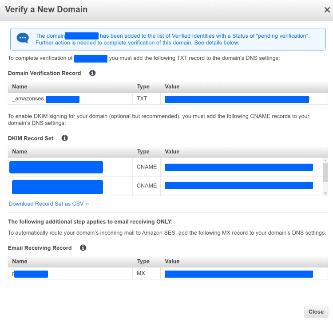This screenshot has height=322, width=333.
Task: Click the DKIM table scrollbar up arrow
Action: click(325, 161)
